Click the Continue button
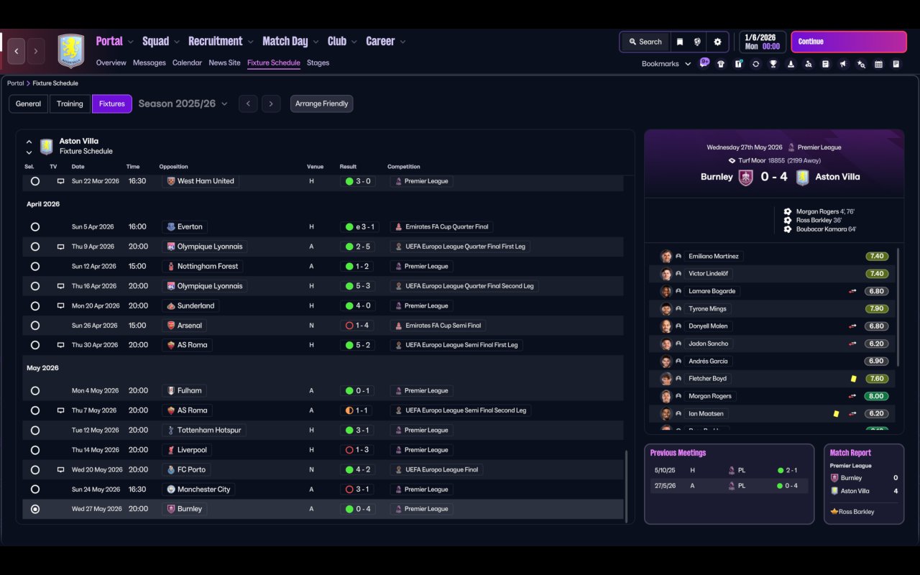The image size is (920, 575). [849, 42]
